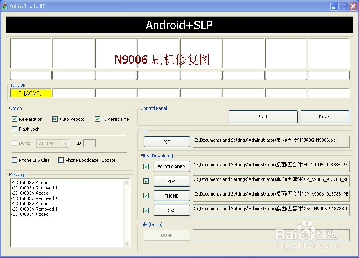This screenshot has width=359, height=258.
Task: Click the PDA file button
Action: 171,181
